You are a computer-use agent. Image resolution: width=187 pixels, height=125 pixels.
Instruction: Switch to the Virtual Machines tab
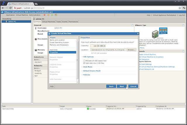[49, 22]
